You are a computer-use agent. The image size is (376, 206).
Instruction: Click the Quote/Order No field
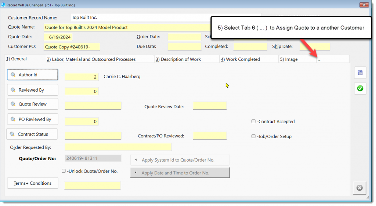pos(93,158)
